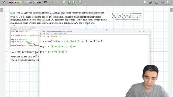Open the whiteboard tools (Инструменты) pen icon
The image size is (173, 97).
tap(4, 2)
